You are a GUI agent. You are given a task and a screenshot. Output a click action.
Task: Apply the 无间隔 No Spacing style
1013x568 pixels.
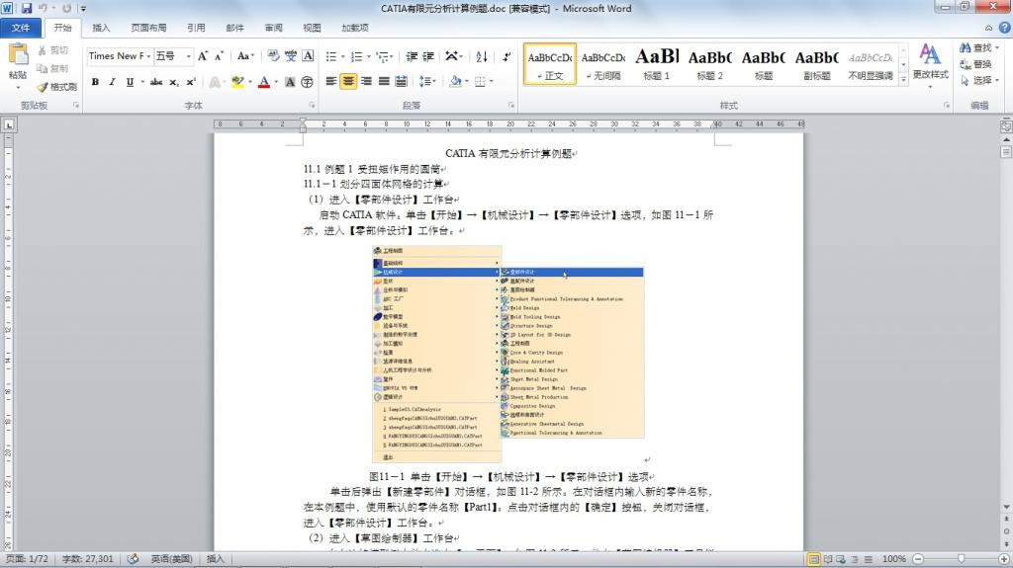(x=603, y=64)
